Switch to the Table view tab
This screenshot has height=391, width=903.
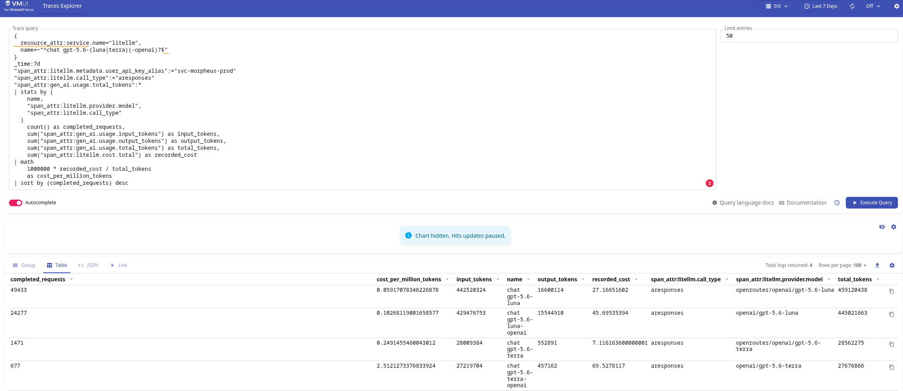pyautogui.click(x=57, y=265)
